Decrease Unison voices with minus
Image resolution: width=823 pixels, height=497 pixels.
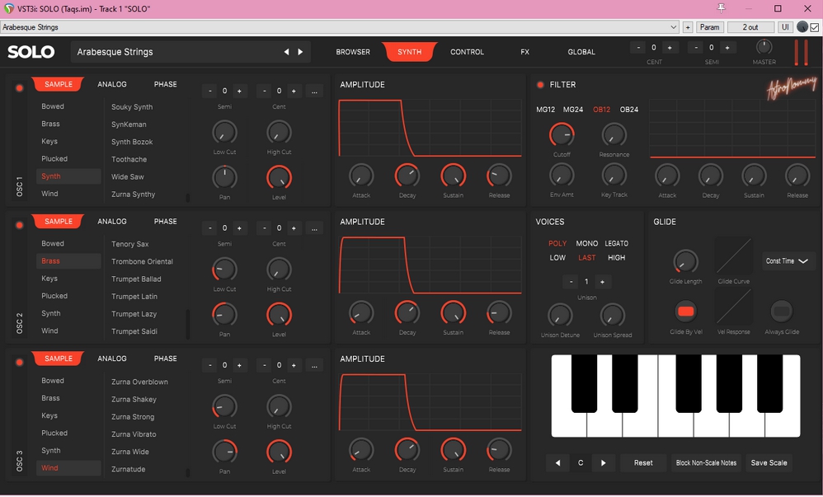pyautogui.click(x=571, y=282)
